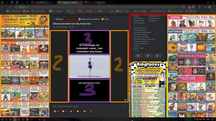This screenshot has width=216, height=121.
Task: Open Промокоды Aroma Butik link
Action: [141, 37]
